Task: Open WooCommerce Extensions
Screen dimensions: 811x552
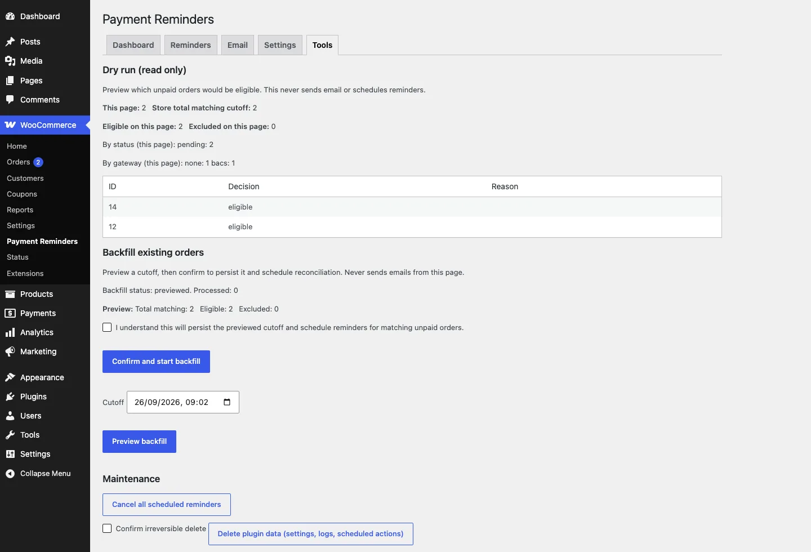Action: (25, 273)
